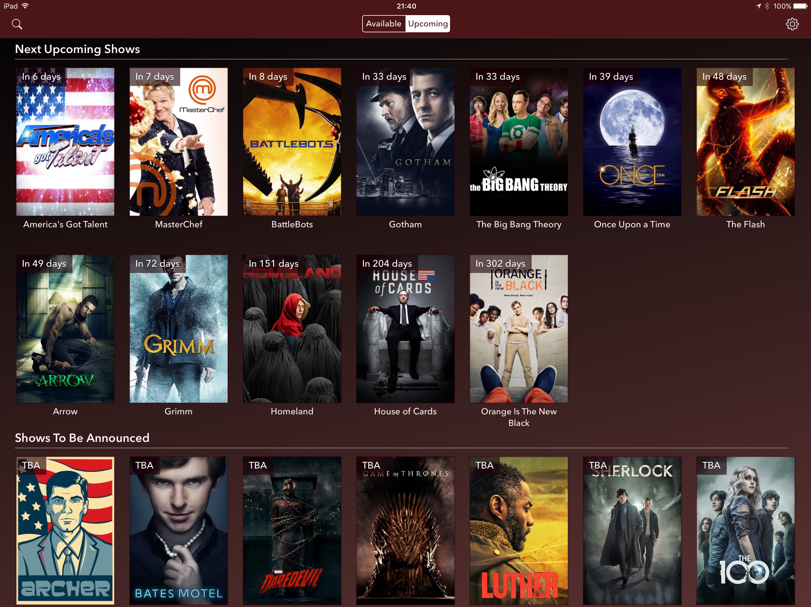Select The 100 TBA poster
Viewport: 811px width, 607px height.
745,531
